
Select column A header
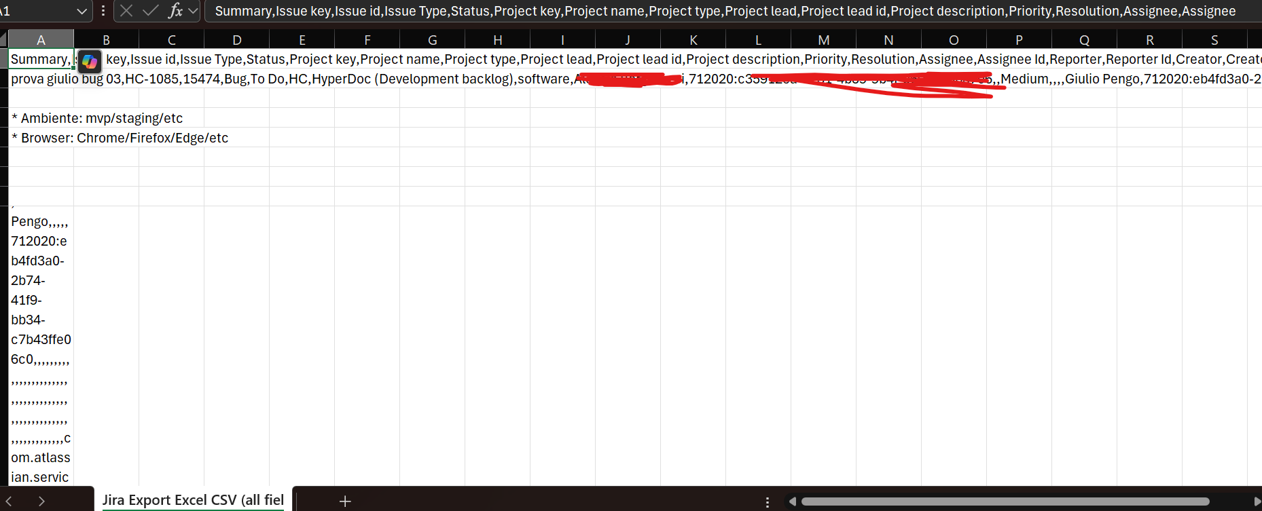(x=41, y=39)
